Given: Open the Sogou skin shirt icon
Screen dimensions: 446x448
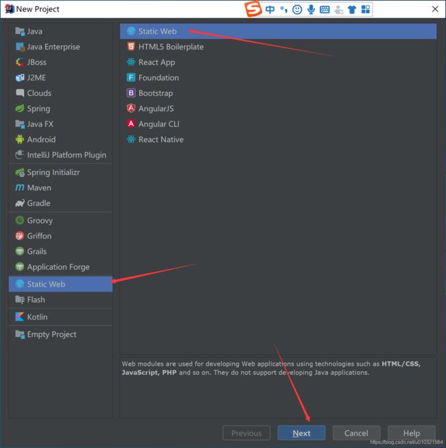Looking at the screenshot, I should click(352, 10).
